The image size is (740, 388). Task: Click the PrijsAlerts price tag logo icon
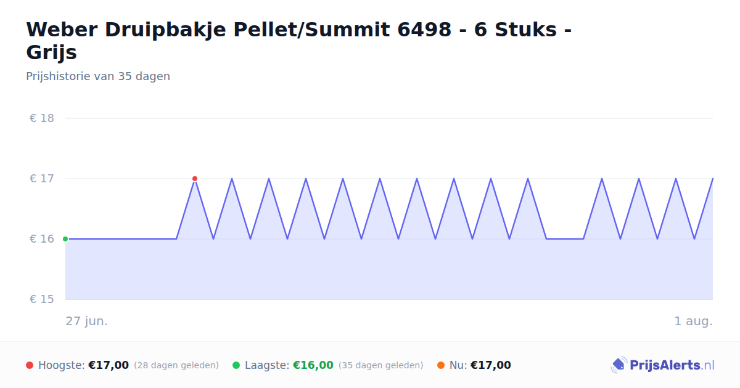pyautogui.click(x=619, y=365)
